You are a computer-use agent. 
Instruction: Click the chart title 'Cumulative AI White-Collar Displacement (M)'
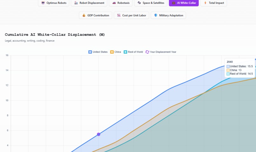coord(55,35)
